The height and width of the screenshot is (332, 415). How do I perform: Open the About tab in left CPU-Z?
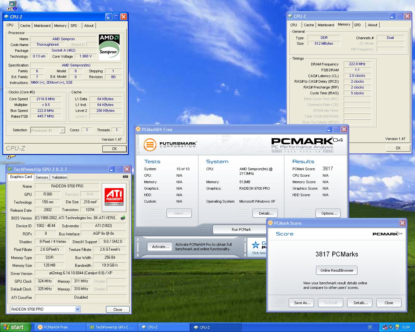(89, 26)
